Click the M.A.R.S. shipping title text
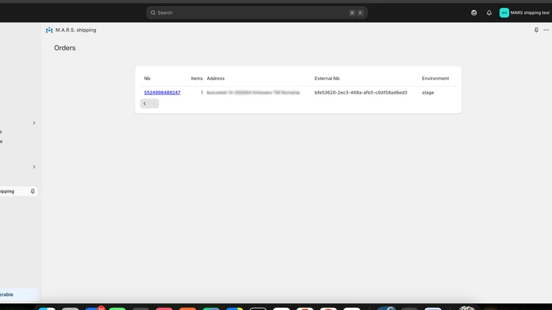 point(76,30)
